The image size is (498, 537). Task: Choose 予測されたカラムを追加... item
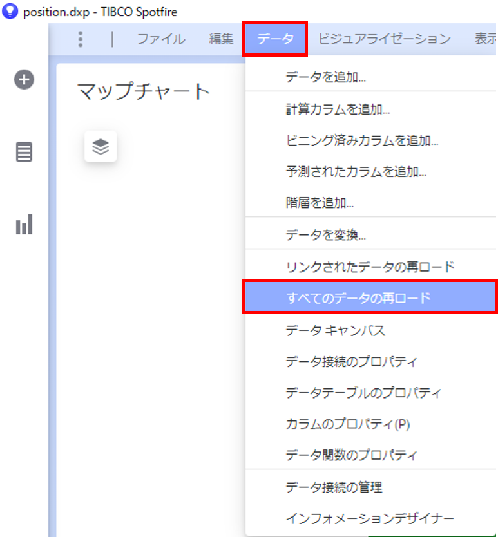point(371,171)
